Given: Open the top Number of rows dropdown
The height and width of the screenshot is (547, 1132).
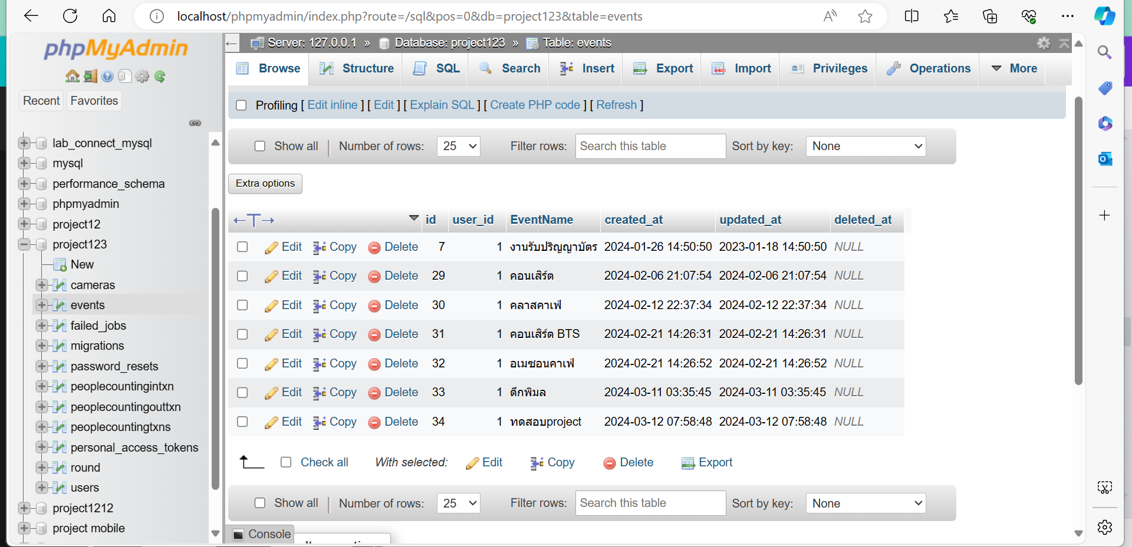Looking at the screenshot, I should [x=458, y=146].
